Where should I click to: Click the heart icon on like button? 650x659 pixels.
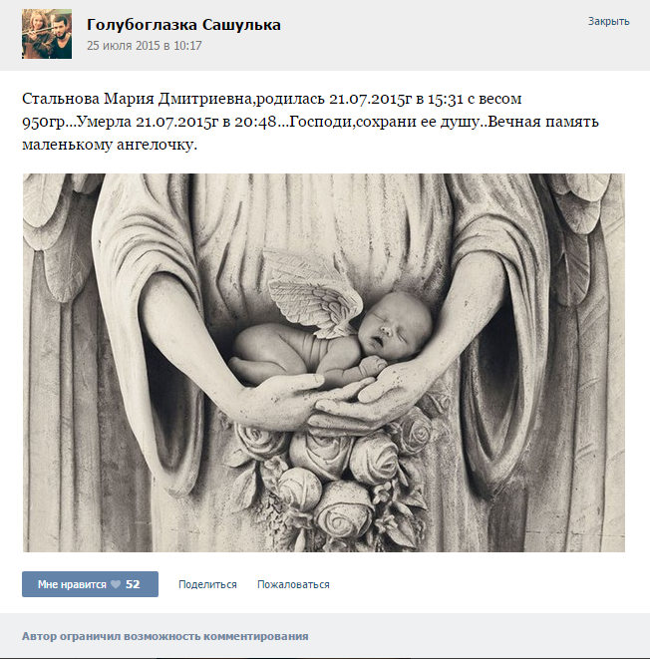(116, 584)
